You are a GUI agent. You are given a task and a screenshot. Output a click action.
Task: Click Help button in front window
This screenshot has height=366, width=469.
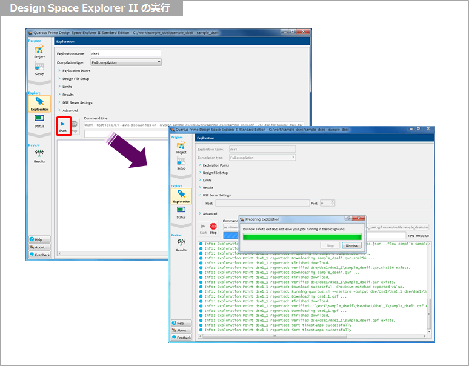[182, 323]
